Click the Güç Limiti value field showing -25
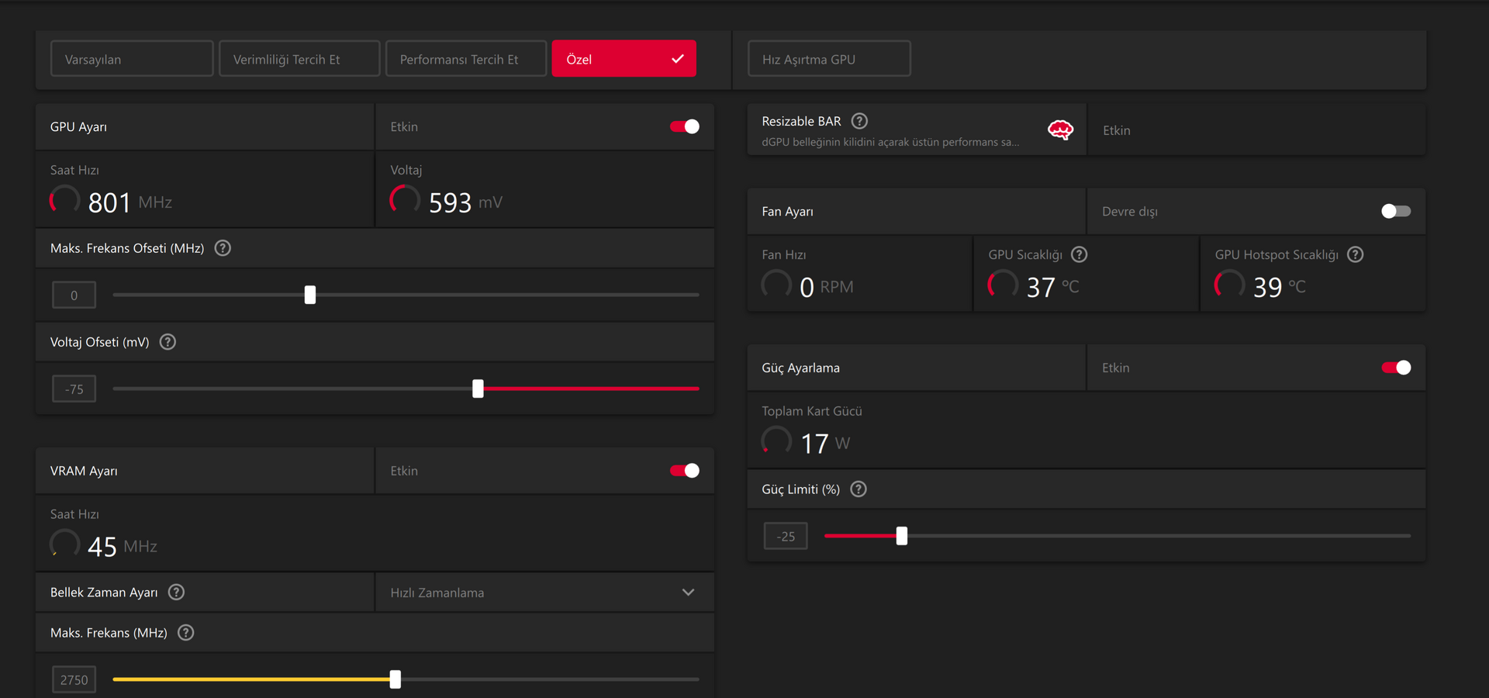1489x698 pixels. pos(786,536)
